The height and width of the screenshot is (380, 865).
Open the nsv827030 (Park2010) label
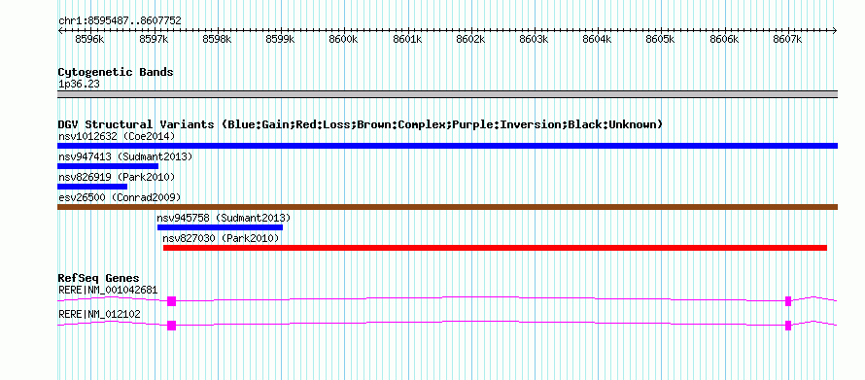coord(222,238)
